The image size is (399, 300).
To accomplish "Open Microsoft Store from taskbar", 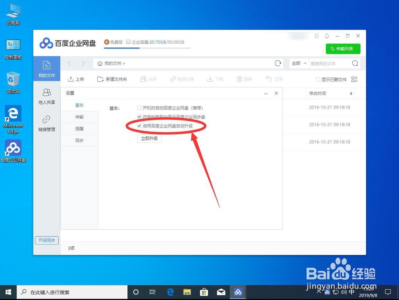I will [204, 292].
